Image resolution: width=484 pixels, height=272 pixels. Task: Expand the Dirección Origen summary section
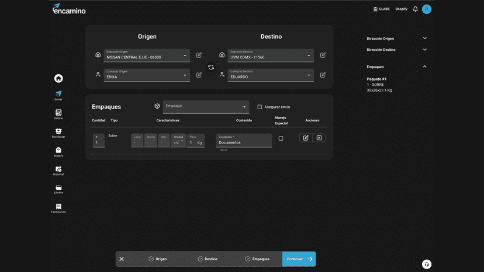(x=396, y=39)
